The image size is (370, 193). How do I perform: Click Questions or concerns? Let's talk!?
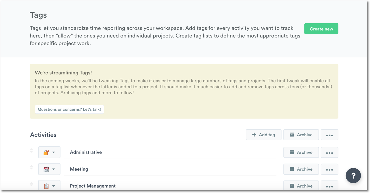(x=69, y=109)
